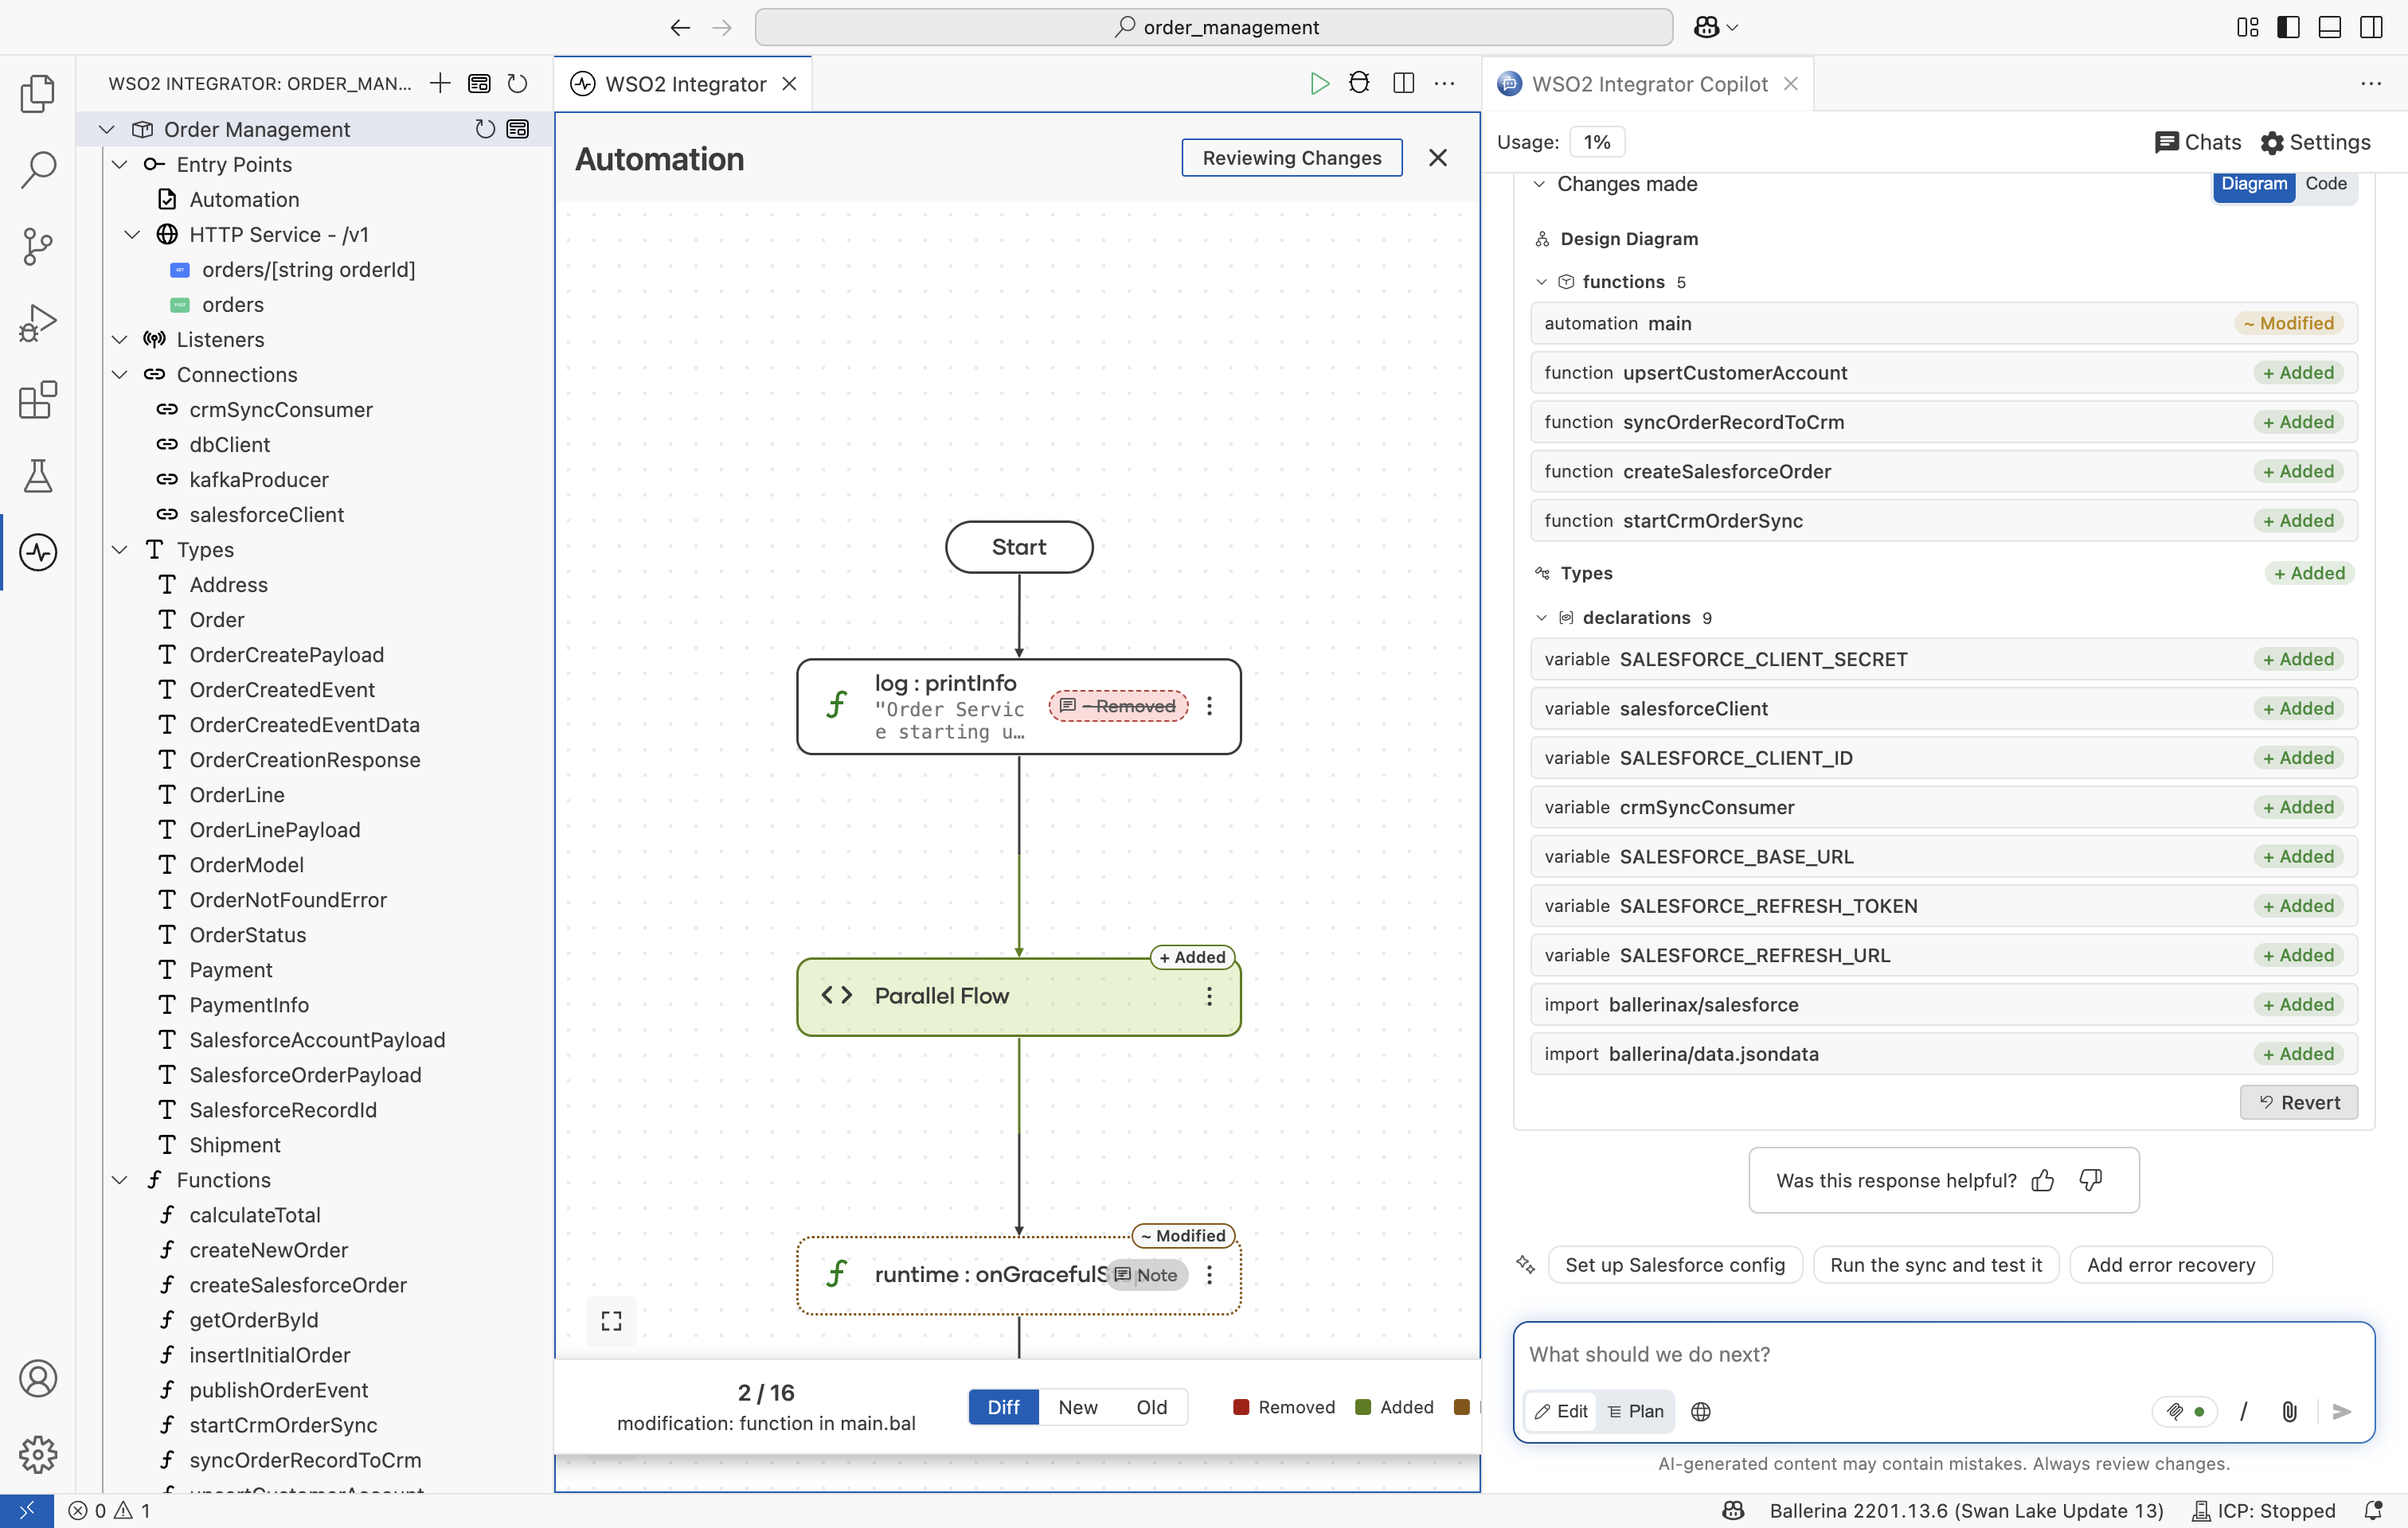Select Diff view mode

click(1003, 1407)
